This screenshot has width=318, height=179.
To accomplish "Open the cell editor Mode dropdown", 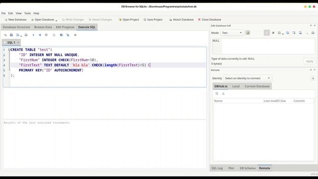I will [x=232, y=33].
